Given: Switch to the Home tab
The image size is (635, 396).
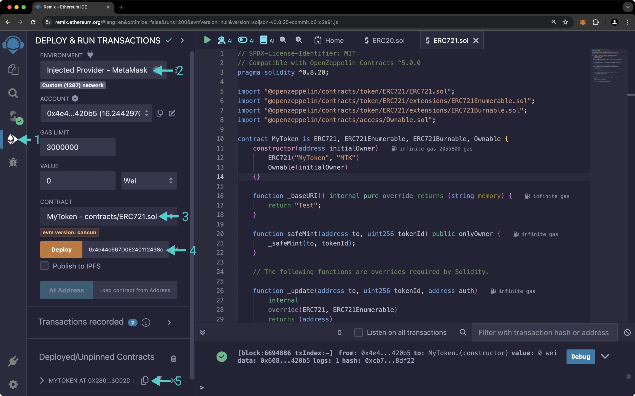Looking at the screenshot, I should point(329,40).
